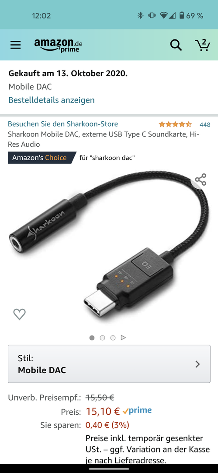This screenshot has width=218, height=473.
Task: Select the third image carousel dot
Action: 113,338
